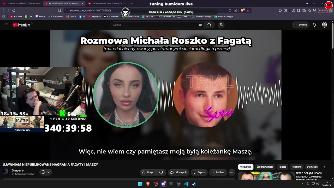Open the YouTube account avatar menu
The height and width of the screenshot is (188, 334).
click(324, 25)
